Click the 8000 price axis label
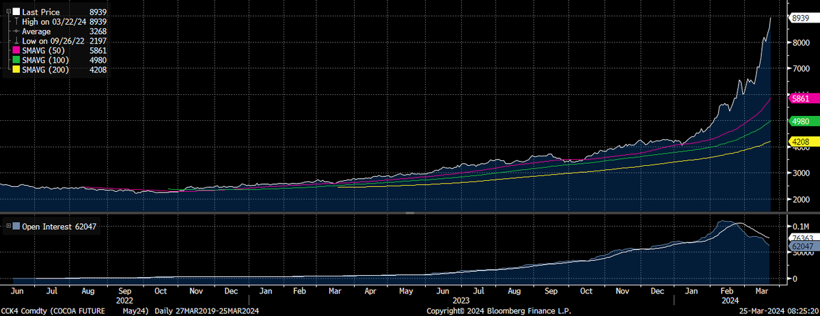Screen dimensions: 820x316 pyautogui.click(x=800, y=43)
